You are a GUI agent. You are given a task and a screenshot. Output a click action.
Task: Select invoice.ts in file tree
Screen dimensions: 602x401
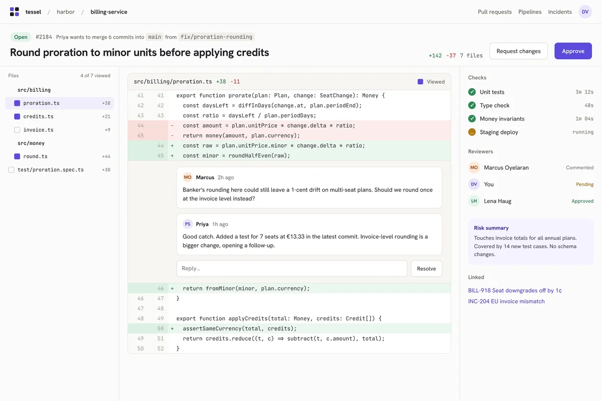pos(60,130)
